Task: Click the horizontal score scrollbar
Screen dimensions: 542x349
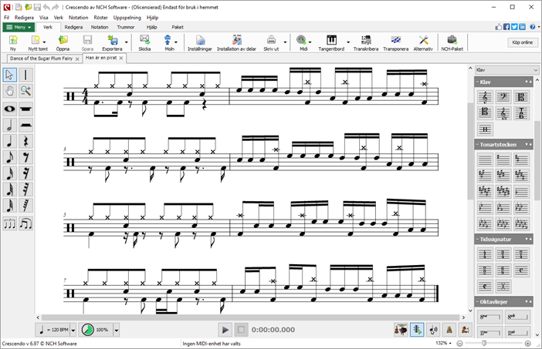Action: pos(251,317)
